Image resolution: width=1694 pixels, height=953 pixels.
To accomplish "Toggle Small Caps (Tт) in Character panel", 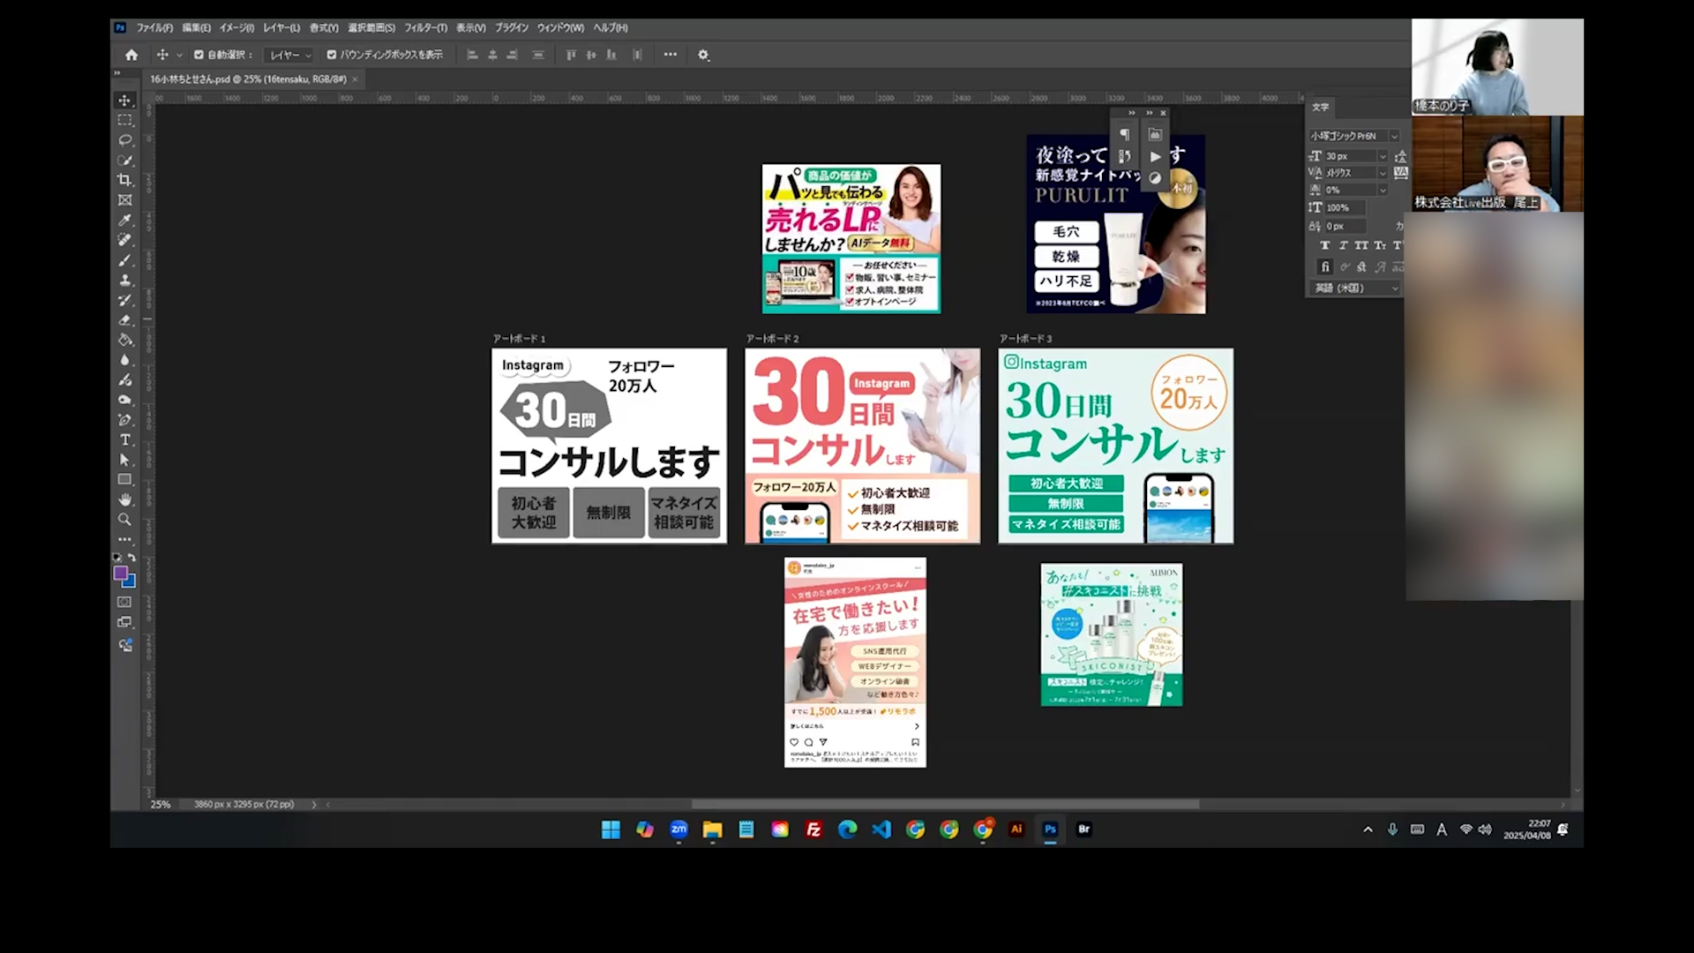I will pos(1380,245).
